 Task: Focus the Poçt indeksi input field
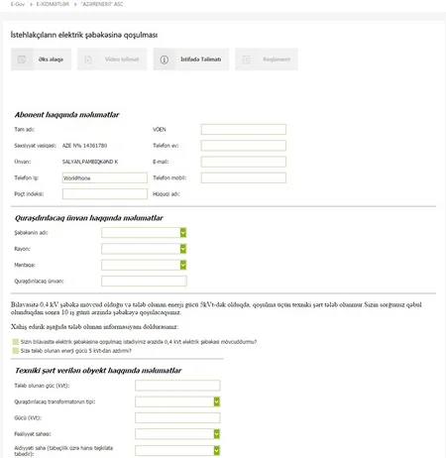105,194
